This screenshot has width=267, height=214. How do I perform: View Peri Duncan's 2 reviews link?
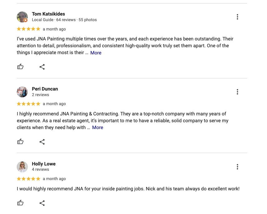click(x=41, y=95)
